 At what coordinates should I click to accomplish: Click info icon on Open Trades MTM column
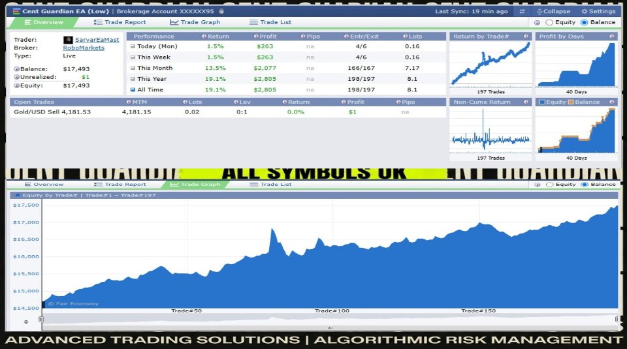click(129, 102)
